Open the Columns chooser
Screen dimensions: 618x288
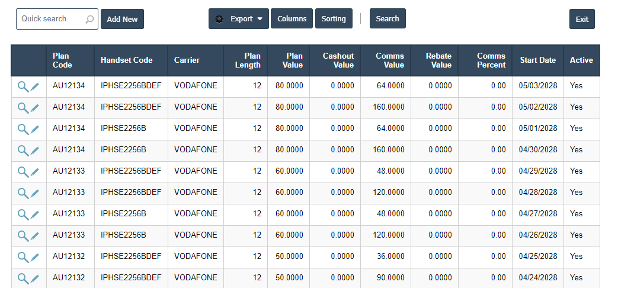click(292, 19)
